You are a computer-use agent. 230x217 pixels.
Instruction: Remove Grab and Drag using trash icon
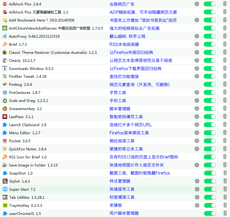(x=225, y=100)
